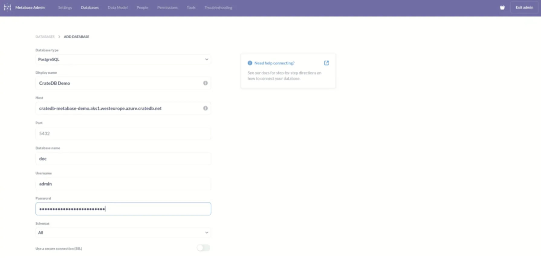Focus the Database name field doc
Screen dimensions: 541x258
coord(123,159)
